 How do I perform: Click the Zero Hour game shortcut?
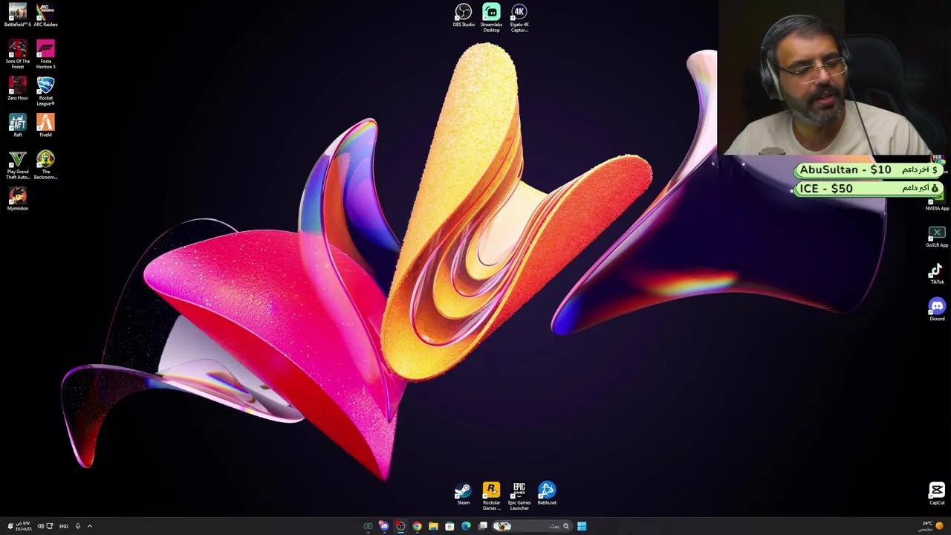pos(17,88)
